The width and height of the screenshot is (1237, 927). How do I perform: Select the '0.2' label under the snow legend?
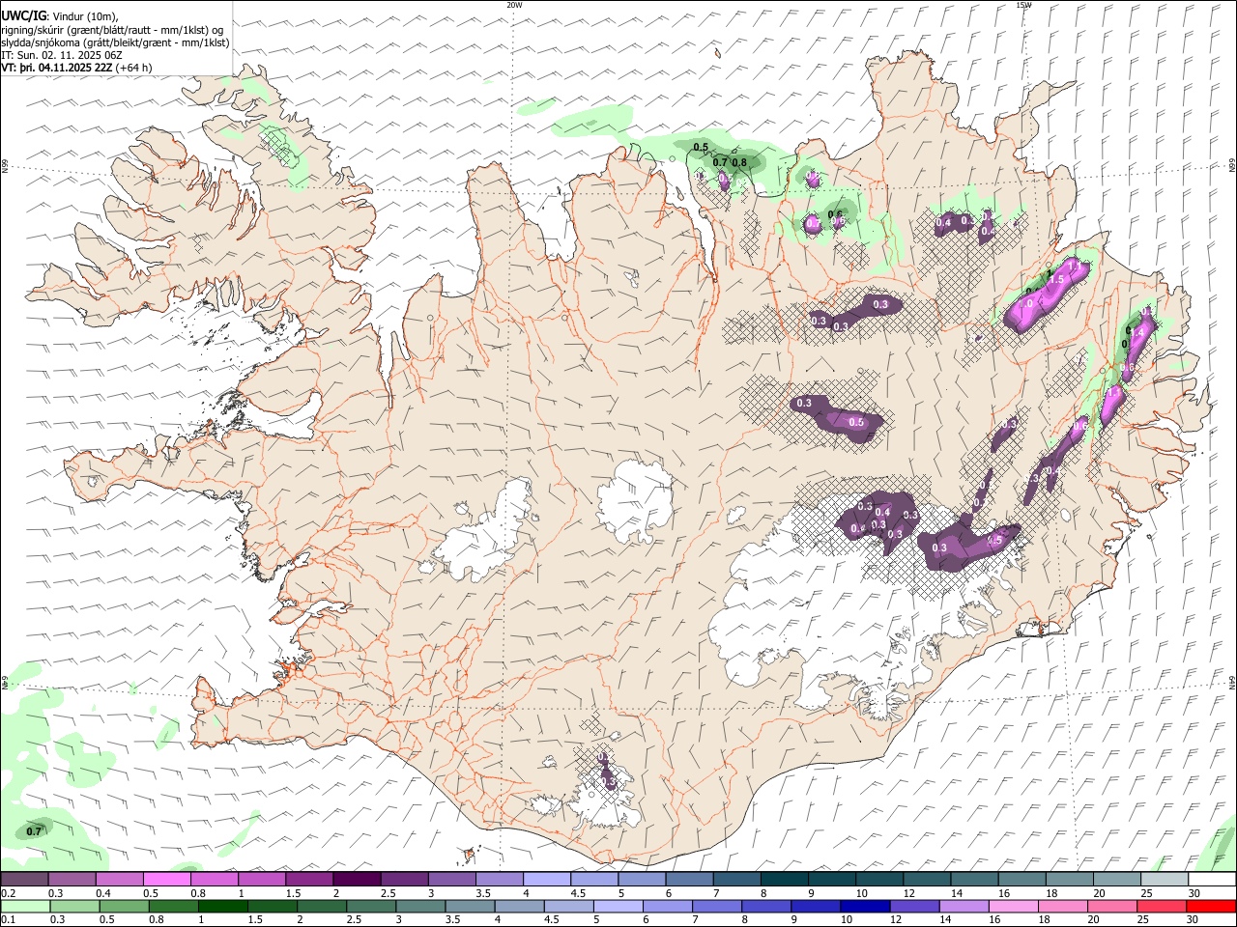[9, 893]
